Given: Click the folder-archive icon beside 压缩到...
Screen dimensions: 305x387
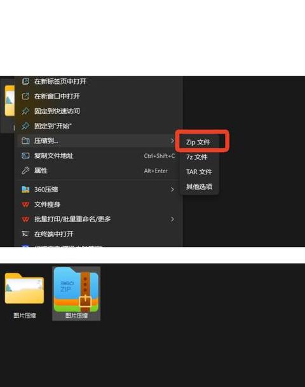Looking at the screenshot, I should point(25,141).
